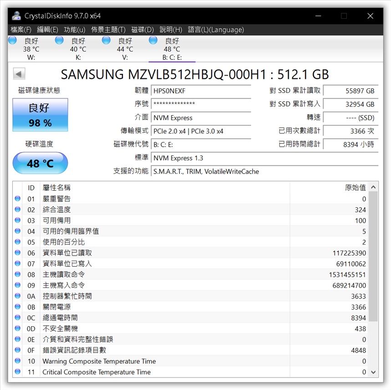Select the W: drive status orb

[12, 40]
